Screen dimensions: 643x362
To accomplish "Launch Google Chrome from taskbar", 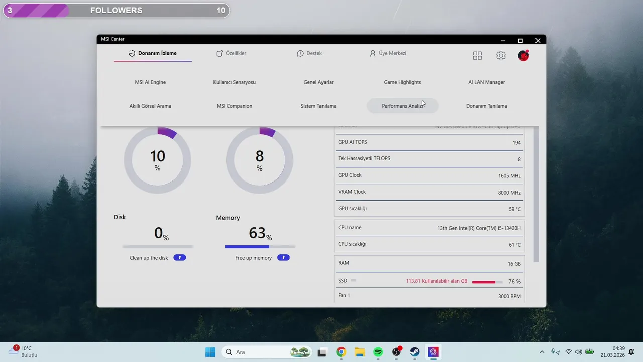I will [341, 352].
